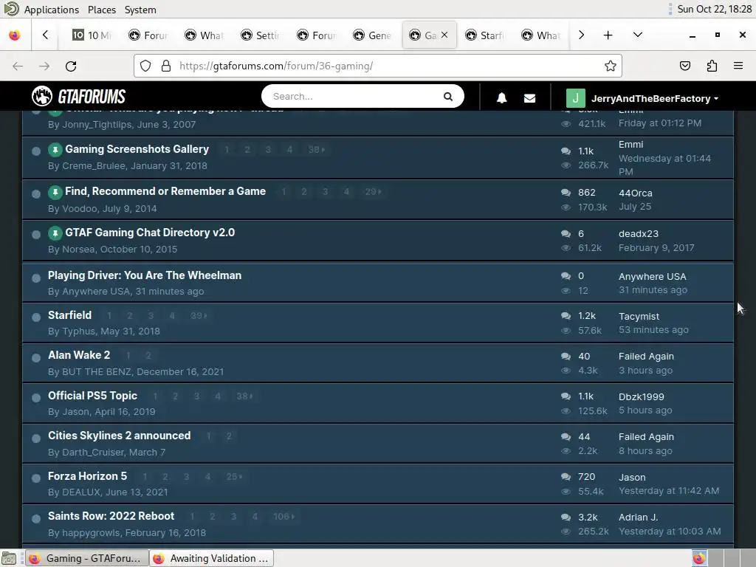Open a new browser tab
The image size is (756, 567).
[x=608, y=35]
